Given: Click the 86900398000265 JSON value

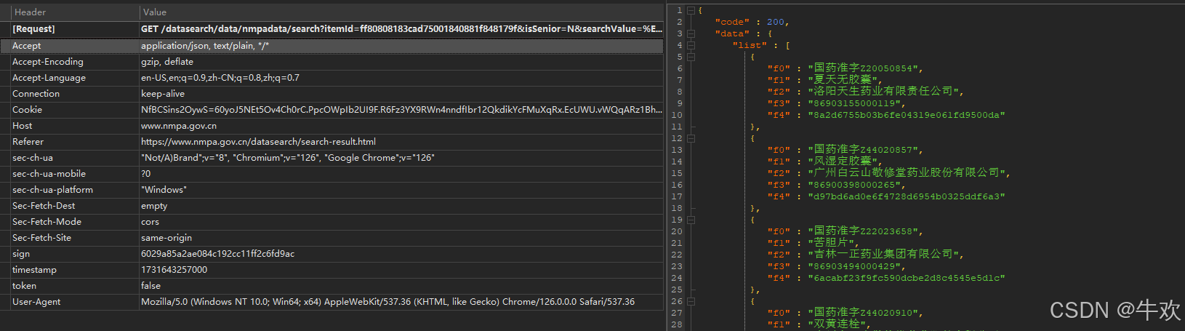Looking at the screenshot, I should click(x=856, y=185).
